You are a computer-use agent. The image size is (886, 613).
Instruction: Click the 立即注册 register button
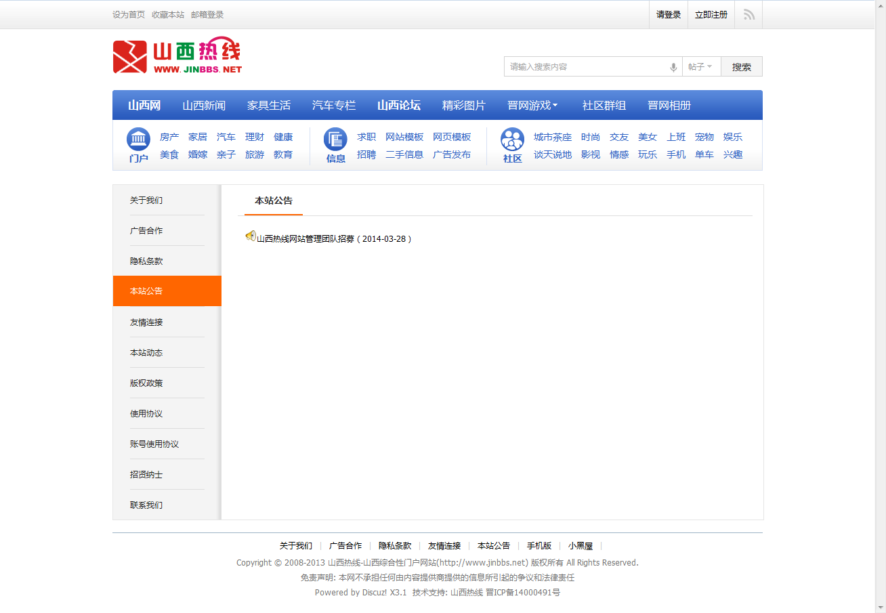[x=711, y=14]
